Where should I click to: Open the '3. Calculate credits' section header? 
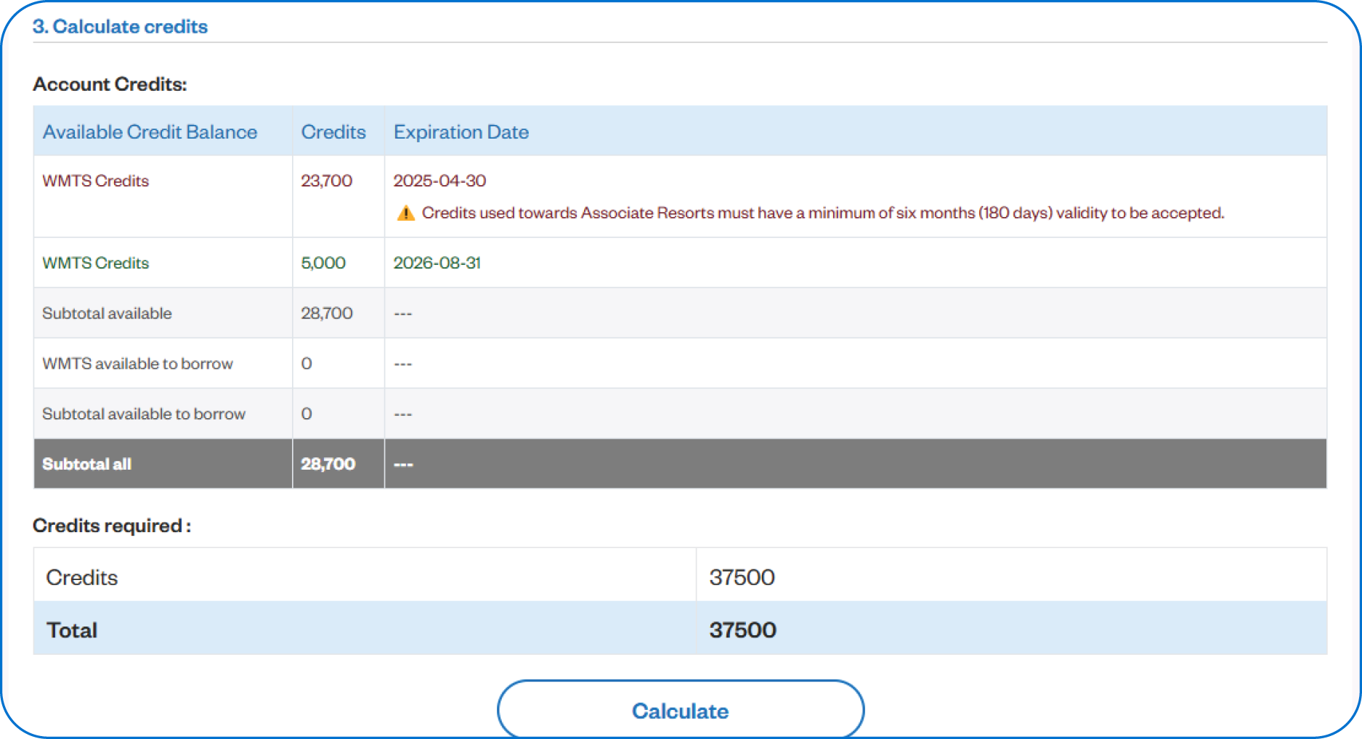pyautogui.click(x=121, y=26)
